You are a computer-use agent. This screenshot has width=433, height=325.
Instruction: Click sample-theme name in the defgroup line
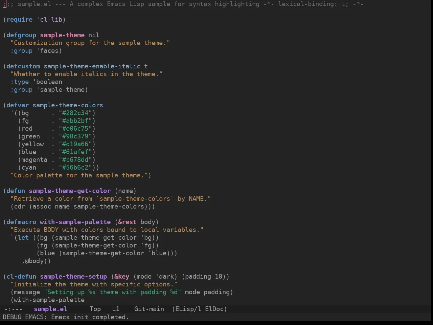pyautogui.click(x=62, y=35)
